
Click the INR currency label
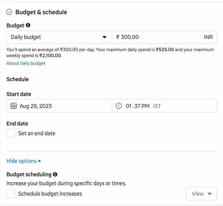(208, 37)
